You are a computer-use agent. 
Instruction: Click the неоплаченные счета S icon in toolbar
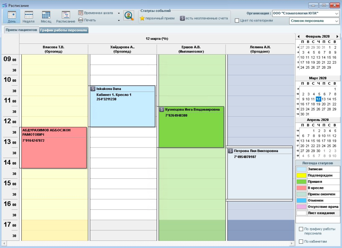182,18
